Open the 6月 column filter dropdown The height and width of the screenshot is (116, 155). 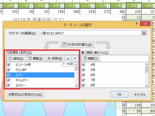coord(16,6)
